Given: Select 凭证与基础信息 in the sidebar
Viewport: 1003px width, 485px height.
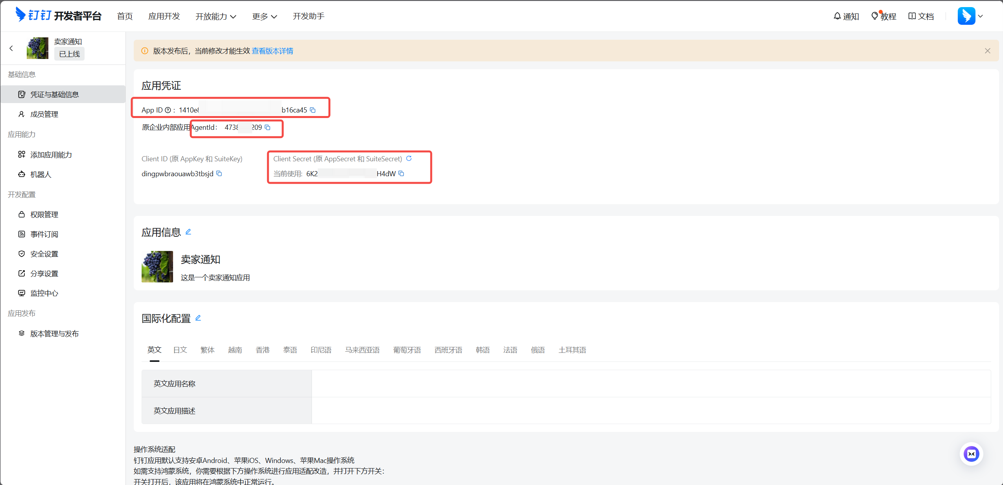Looking at the screenshot, I should (x=63, y=94).
